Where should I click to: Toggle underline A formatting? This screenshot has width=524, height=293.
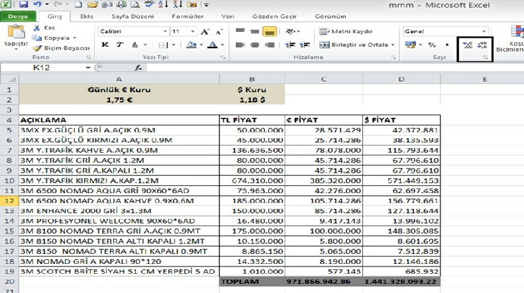(135, 45)
